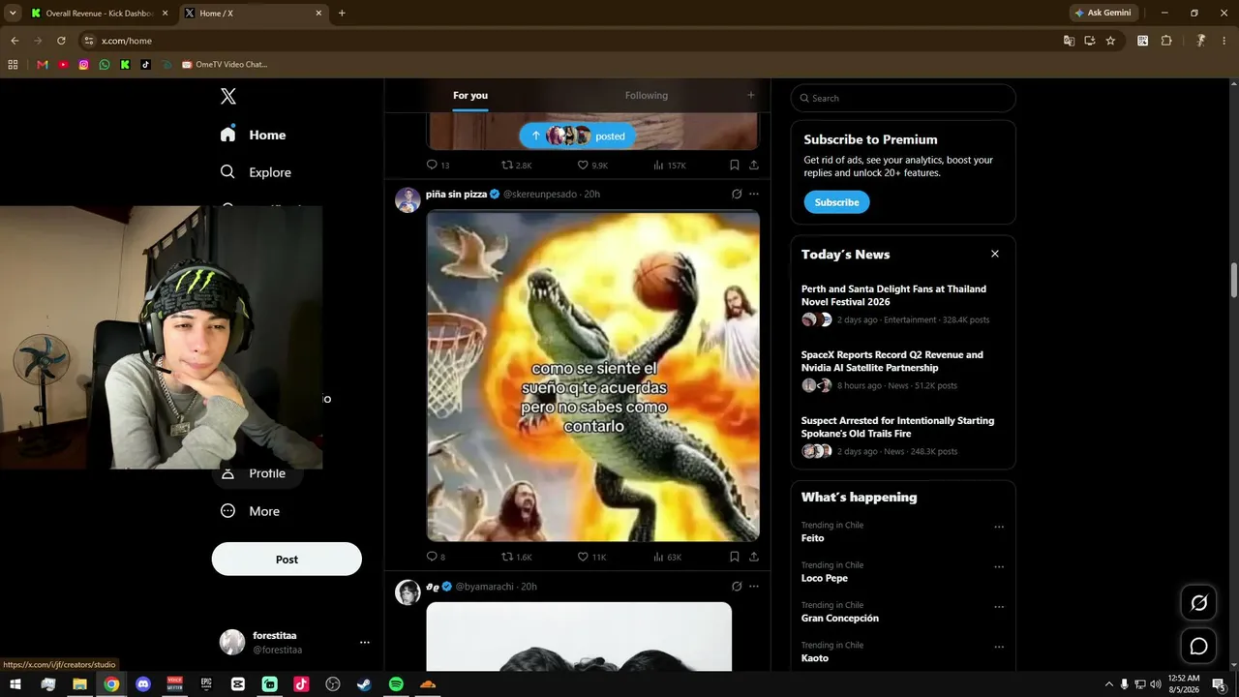Open options for the Feito trend

click(999, 528)
